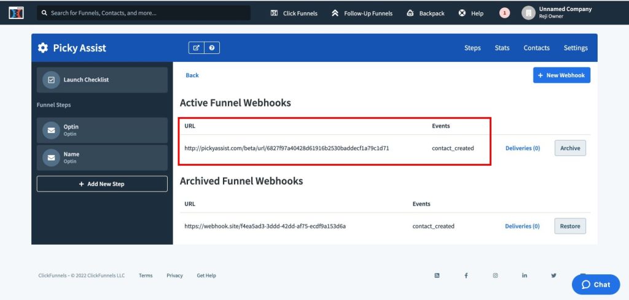
Task: Open Deliveries (0) for the pickyassist webhook
Action: point(523,148)
